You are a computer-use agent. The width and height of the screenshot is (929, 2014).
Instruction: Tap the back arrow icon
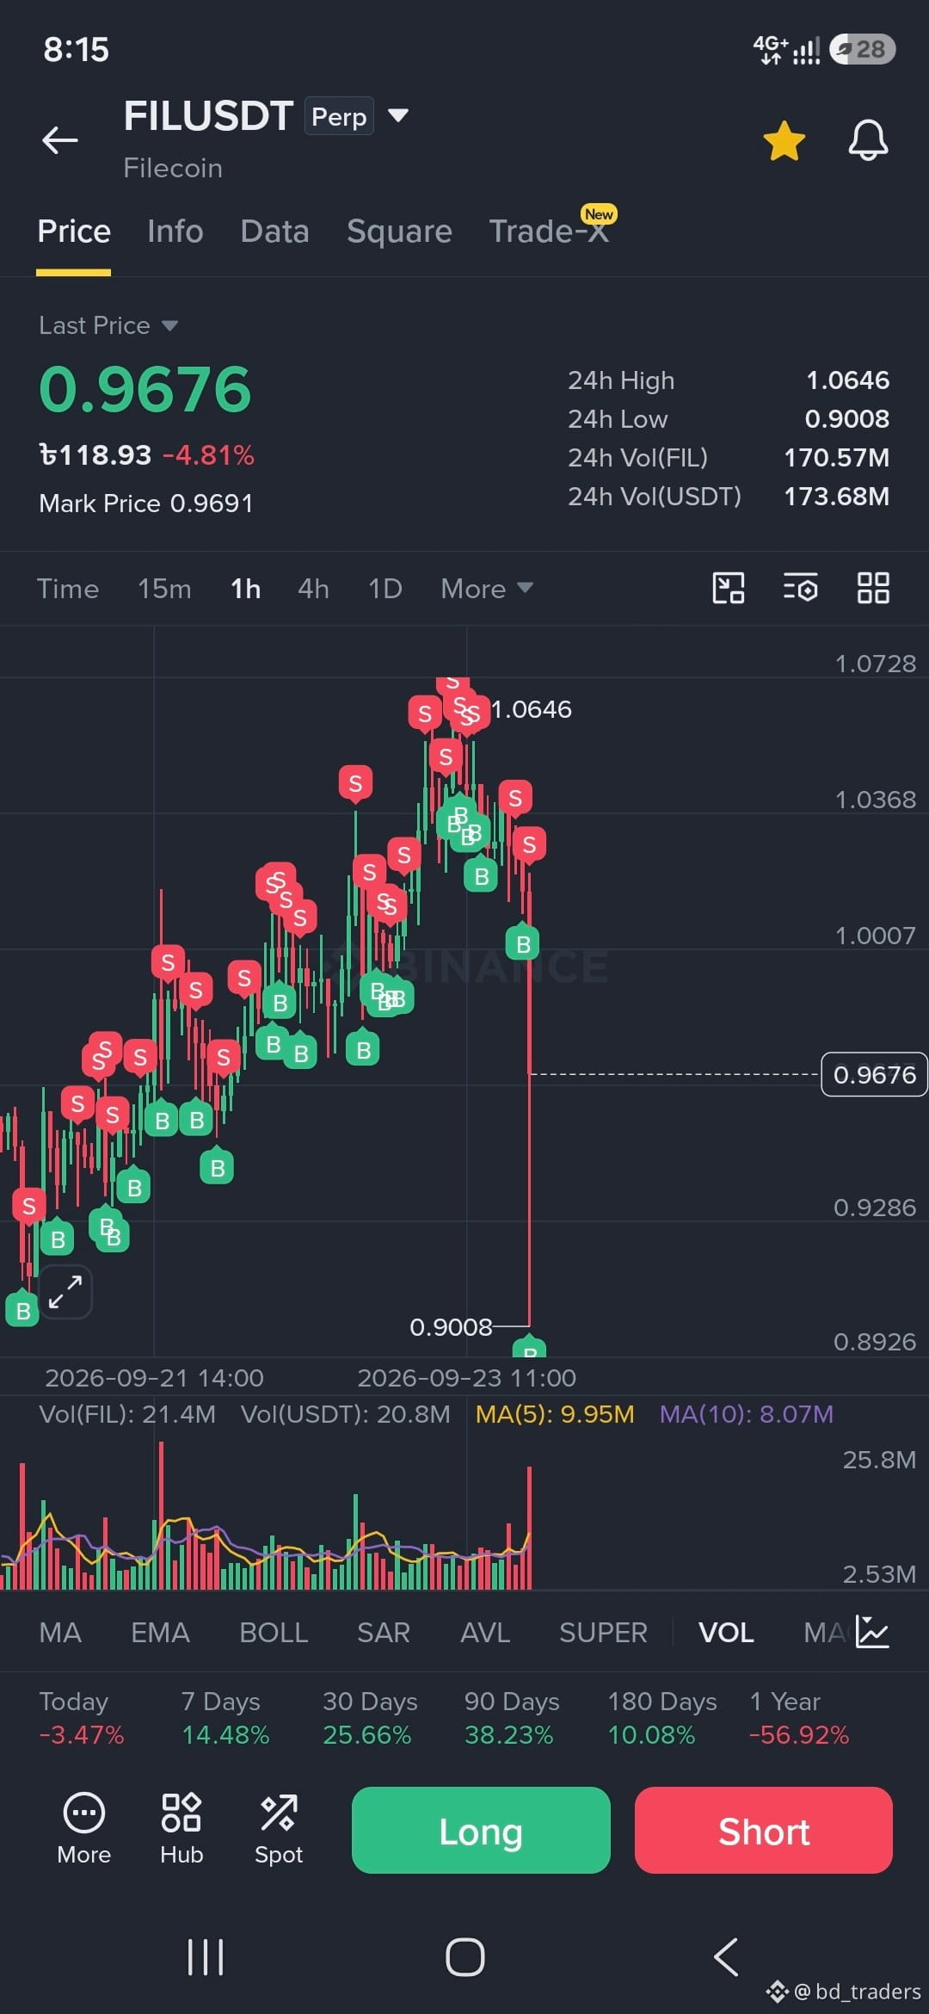60,140
